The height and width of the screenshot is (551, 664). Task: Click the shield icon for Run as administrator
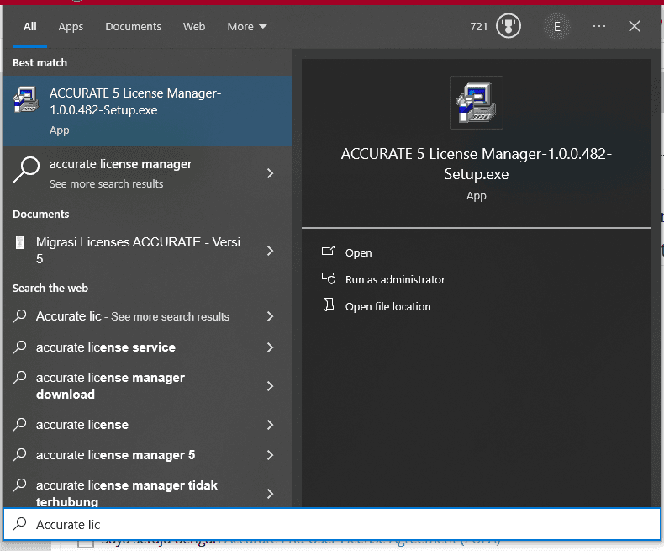[329, 278]
